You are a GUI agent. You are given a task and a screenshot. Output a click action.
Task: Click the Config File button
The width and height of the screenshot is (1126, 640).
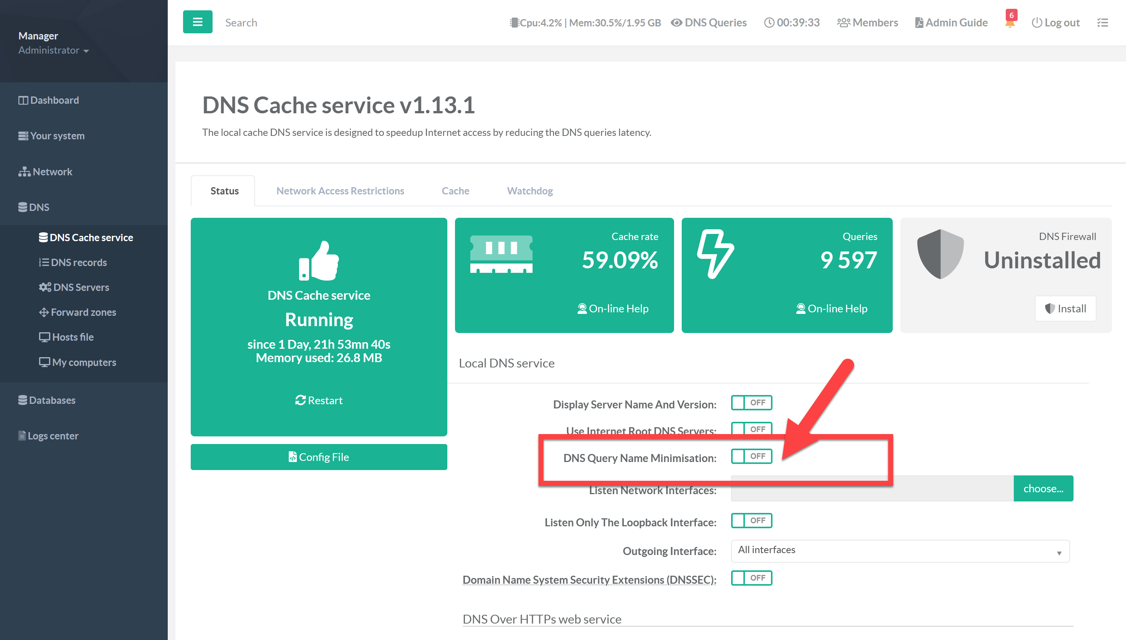[319, 457]
